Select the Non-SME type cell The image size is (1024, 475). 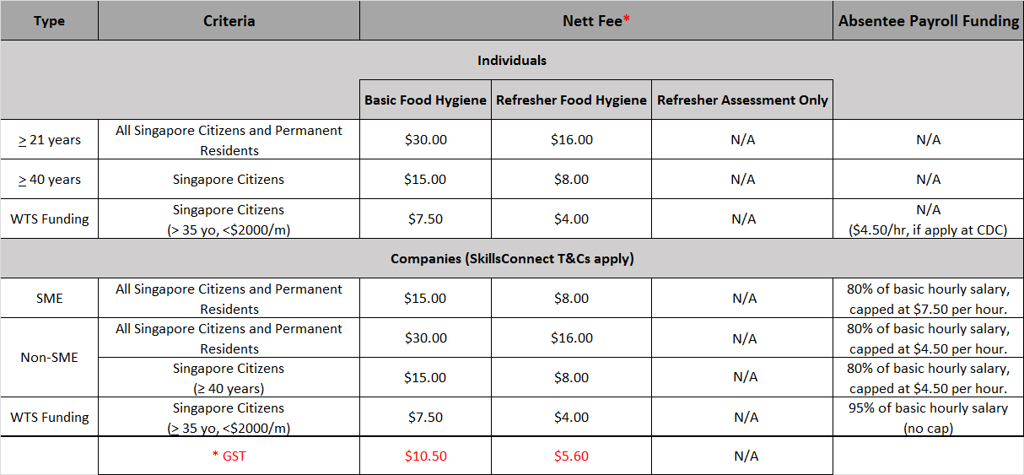pos(49,358)
